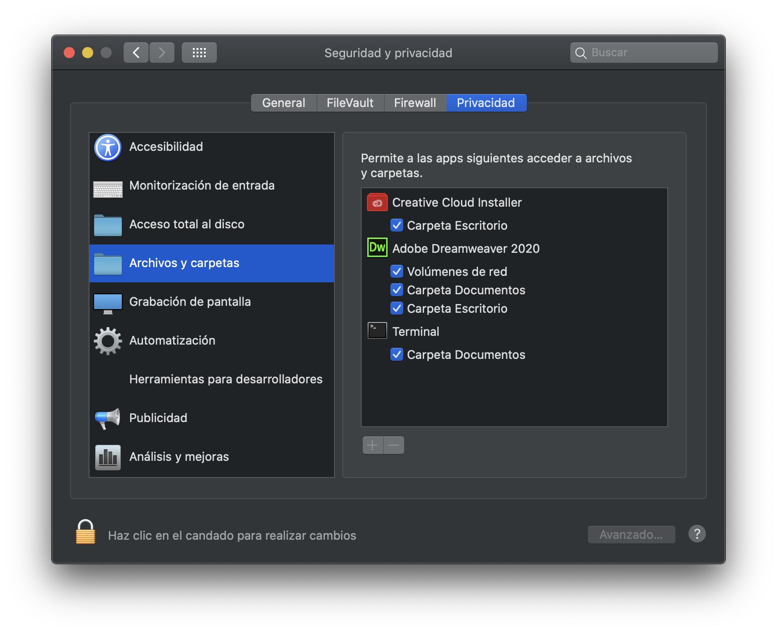Select the Accesibilidad icon in the sidebar
777x632 pixels.
pos(108,147)
